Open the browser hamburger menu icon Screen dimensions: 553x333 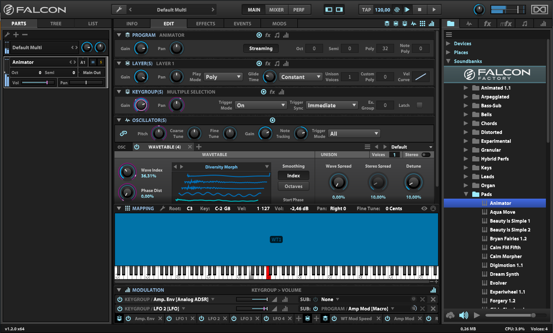pos(449,35)
